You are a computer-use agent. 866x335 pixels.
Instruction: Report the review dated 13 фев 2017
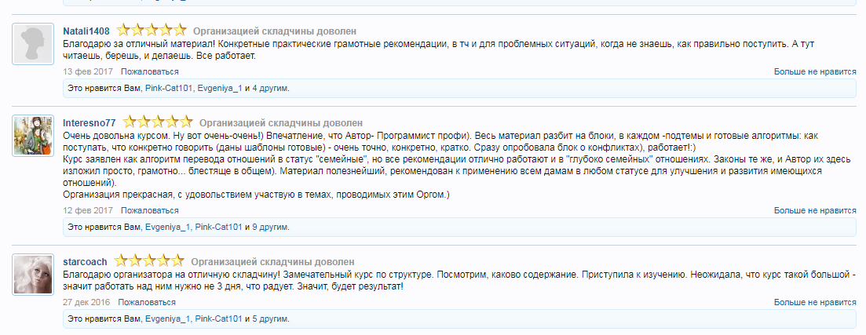tap(149, 71)
